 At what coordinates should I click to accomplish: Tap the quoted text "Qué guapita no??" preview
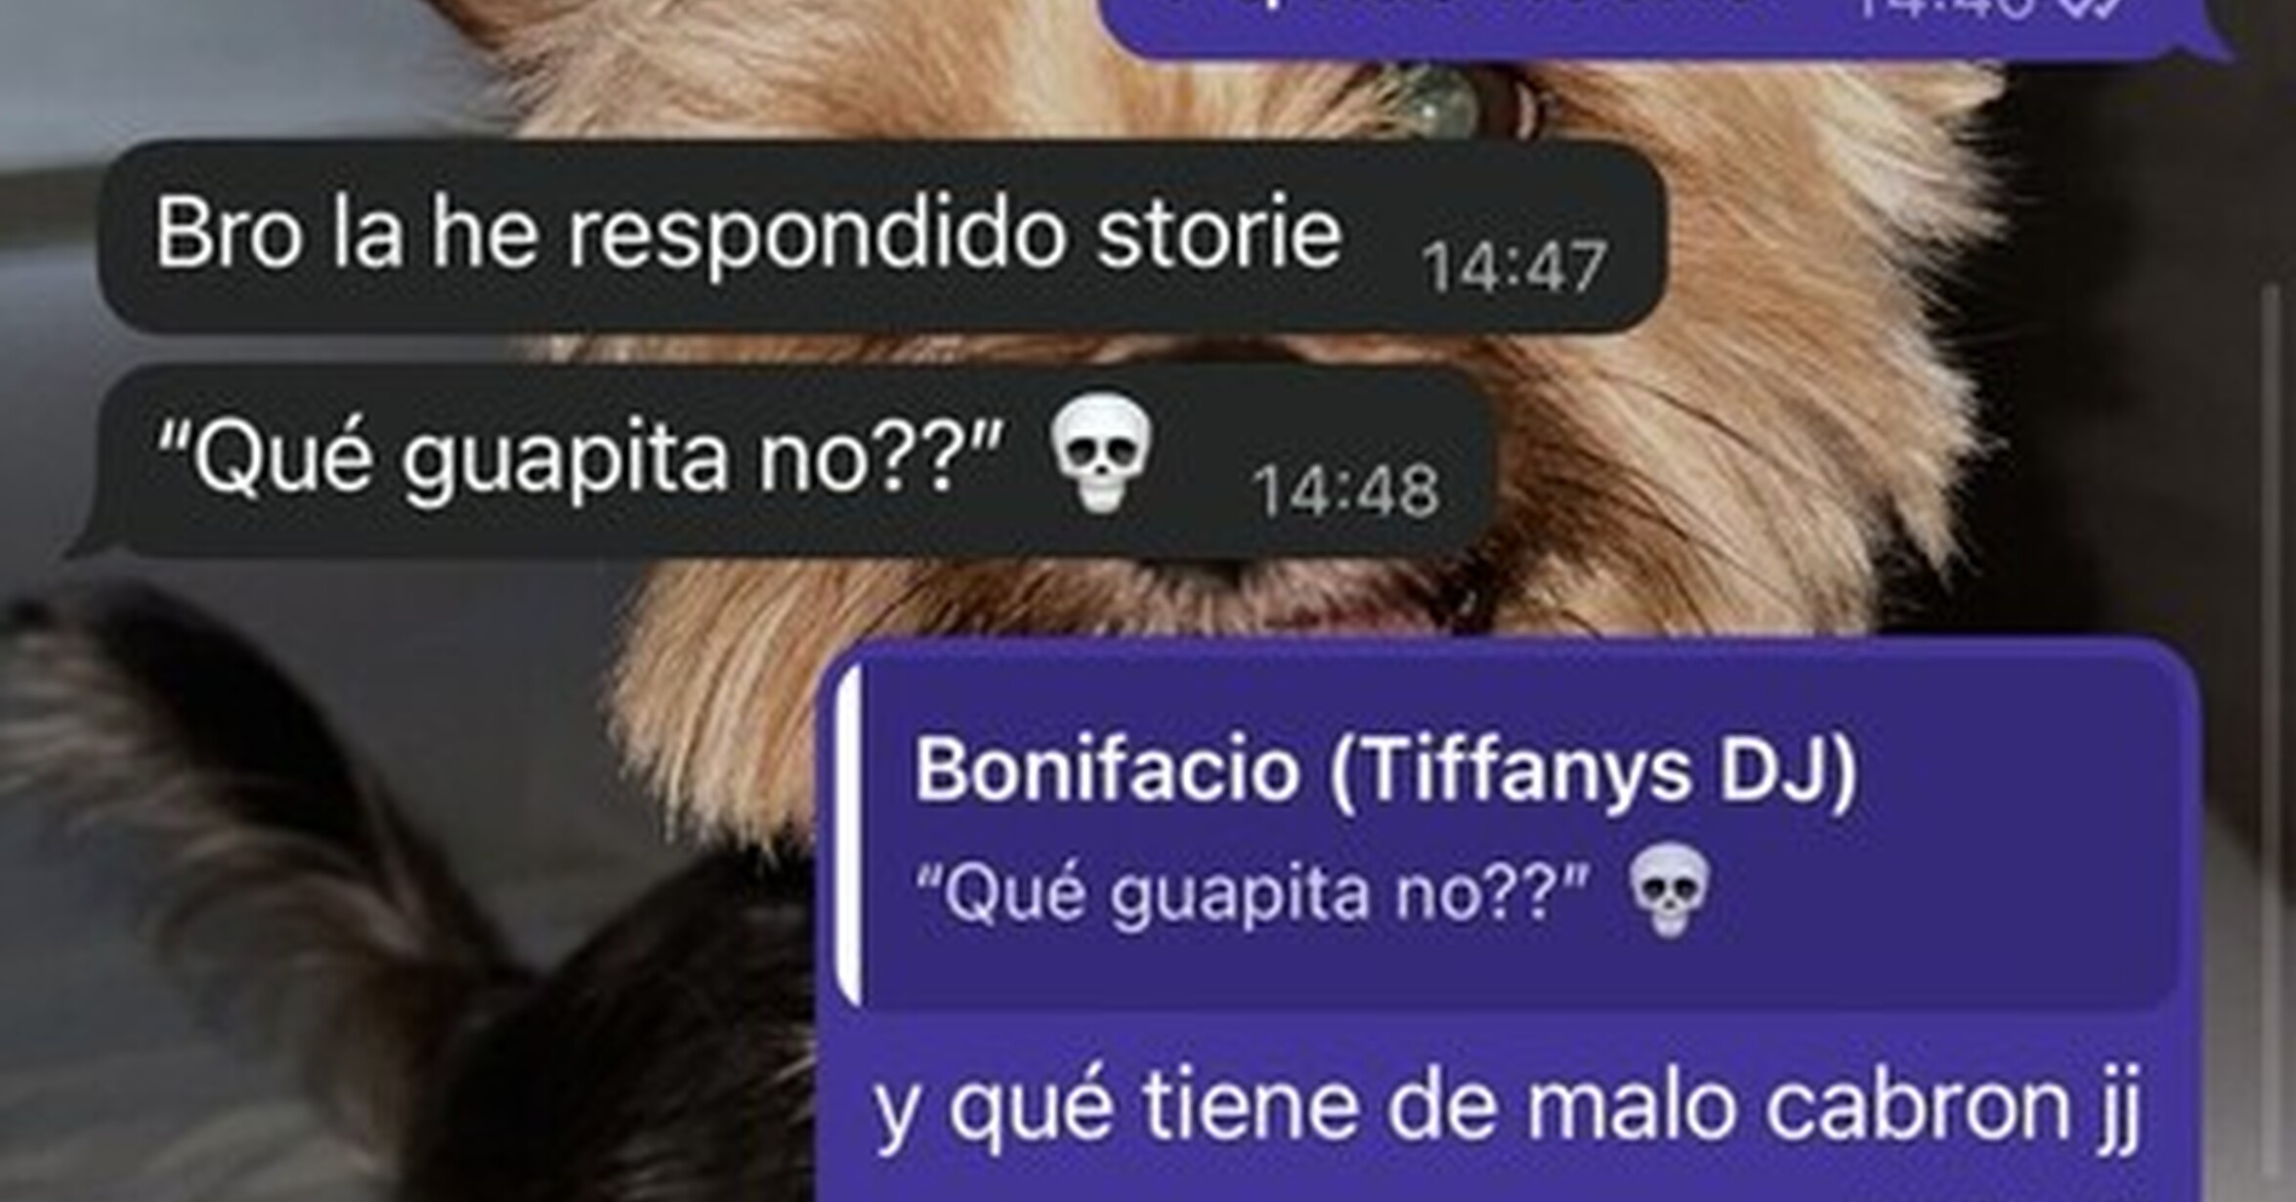click(1252, 892)
